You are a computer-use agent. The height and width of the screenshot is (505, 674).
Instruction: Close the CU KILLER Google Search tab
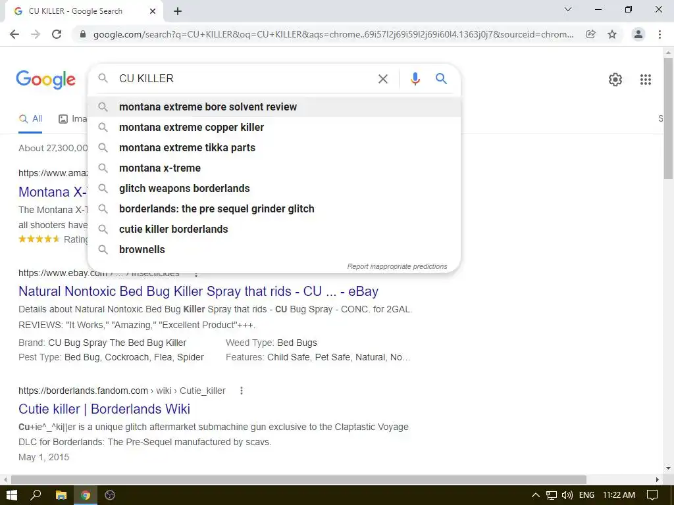pyautogui.click(x=153, y=11)
